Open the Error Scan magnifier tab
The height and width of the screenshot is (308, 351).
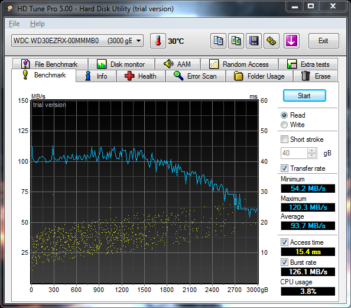[196, 76]
